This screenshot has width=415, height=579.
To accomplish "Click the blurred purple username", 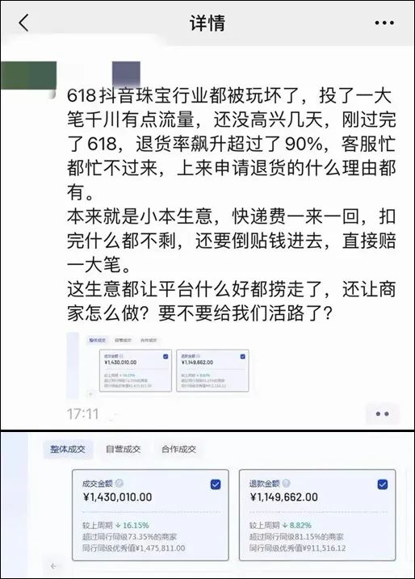I will click(x=126, y=73).
